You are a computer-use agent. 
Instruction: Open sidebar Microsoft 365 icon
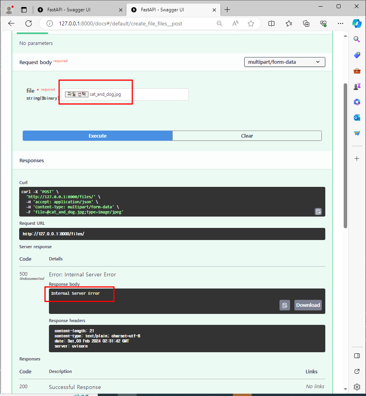coord(357,102)
